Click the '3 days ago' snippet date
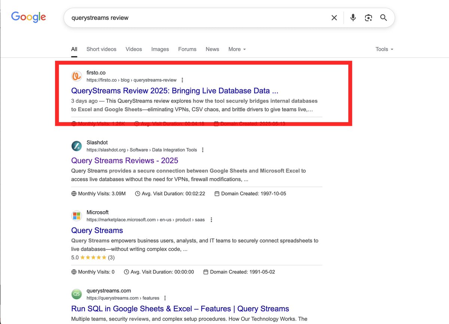 coord(84,101)
